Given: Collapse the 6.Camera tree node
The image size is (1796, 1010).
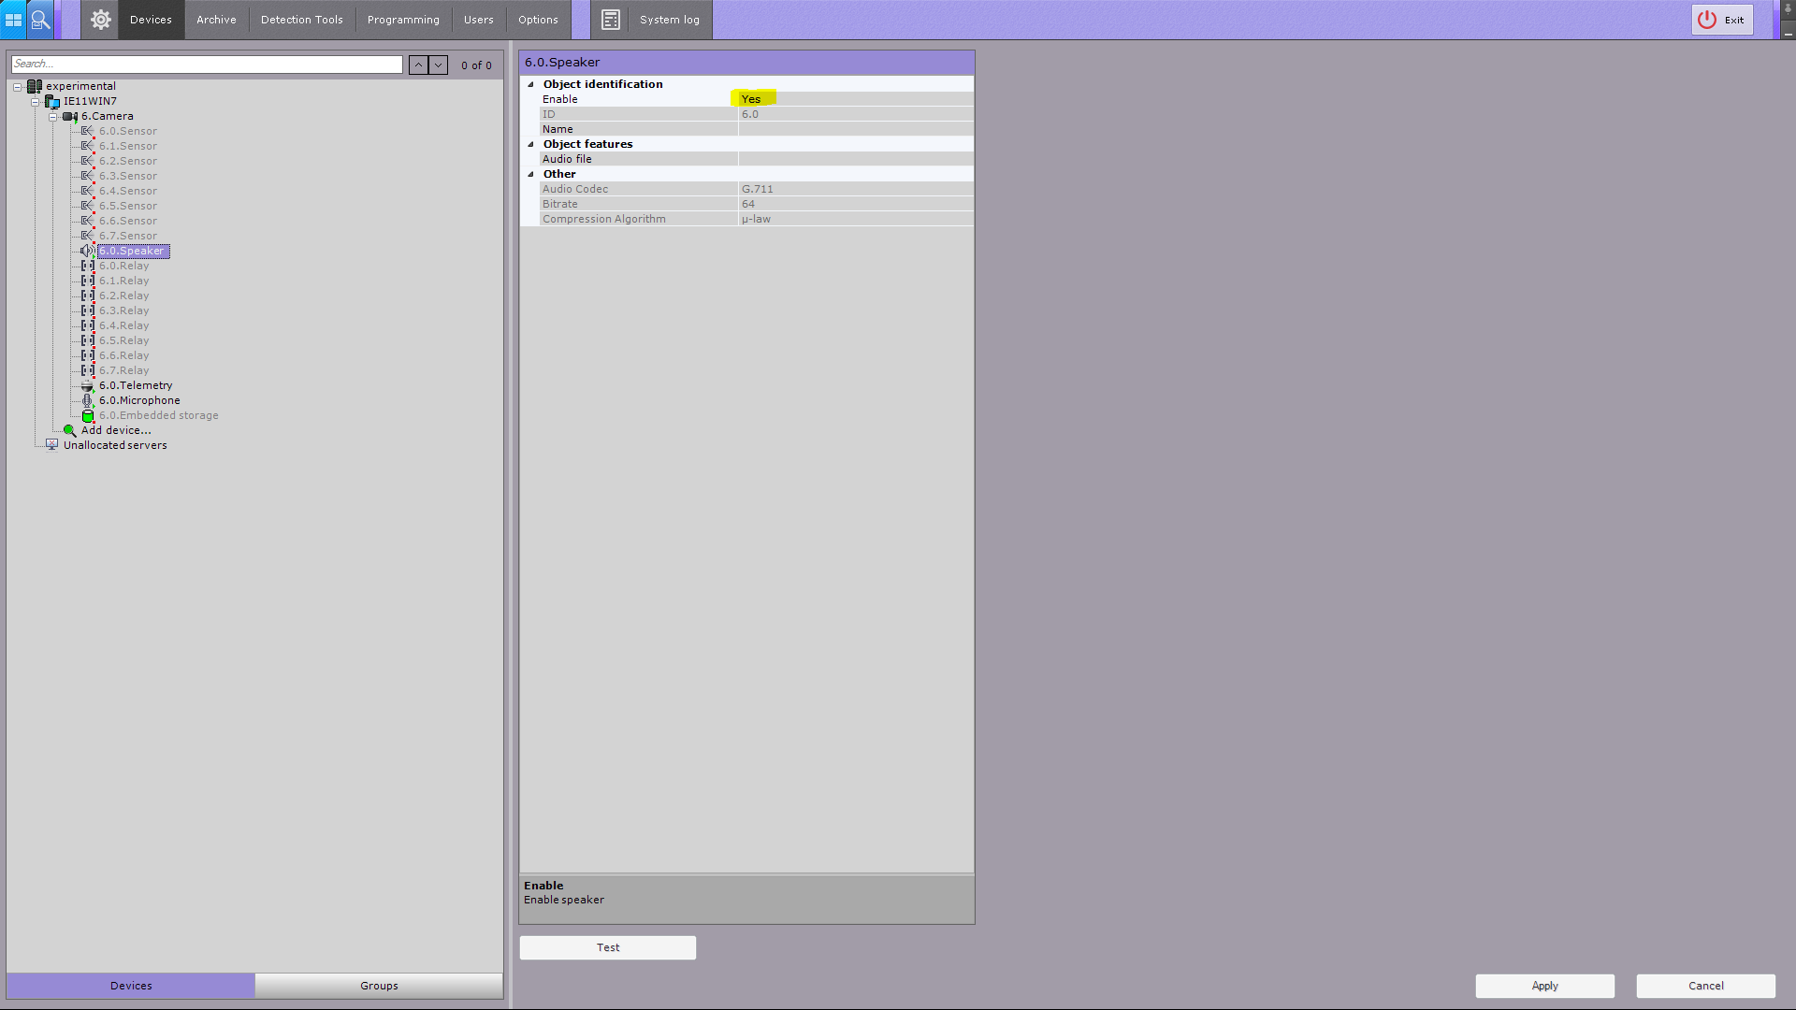Looking at the screenshot, I should coord(52,116).
